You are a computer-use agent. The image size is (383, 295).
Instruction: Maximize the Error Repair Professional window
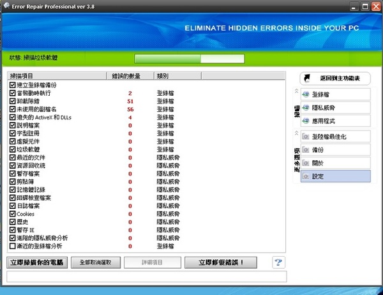(x=365, y=6)
